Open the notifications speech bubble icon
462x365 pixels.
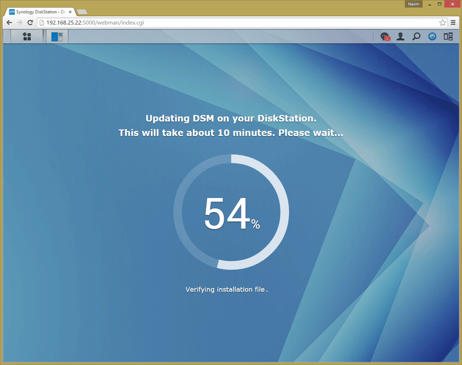coord(385,36)
